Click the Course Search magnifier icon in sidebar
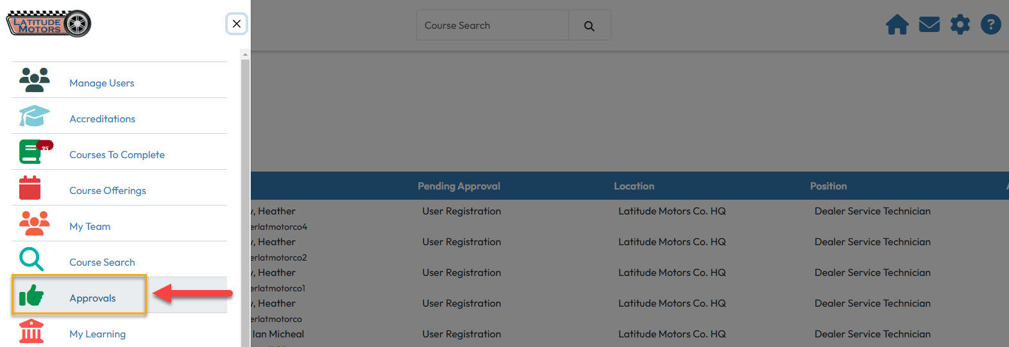Viewport: 1009px width, 347px height. [x=31, y=259]
